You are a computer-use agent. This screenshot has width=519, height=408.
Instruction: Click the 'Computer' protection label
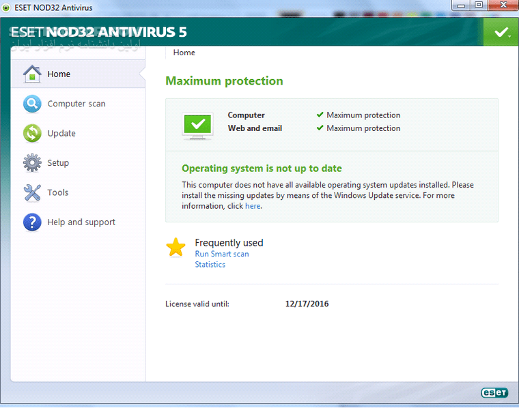pos(246,115)
